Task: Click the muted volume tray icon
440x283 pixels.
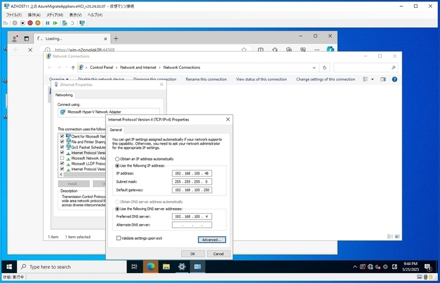Action: (x=378, y=266)
